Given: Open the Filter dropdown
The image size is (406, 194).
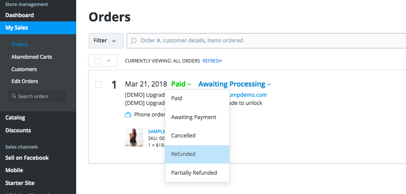Looking at the screenshot, I should [106, 41].
